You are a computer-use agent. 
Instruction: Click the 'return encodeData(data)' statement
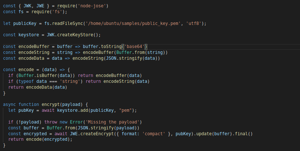pyautogui.click(x=38, y=87)
